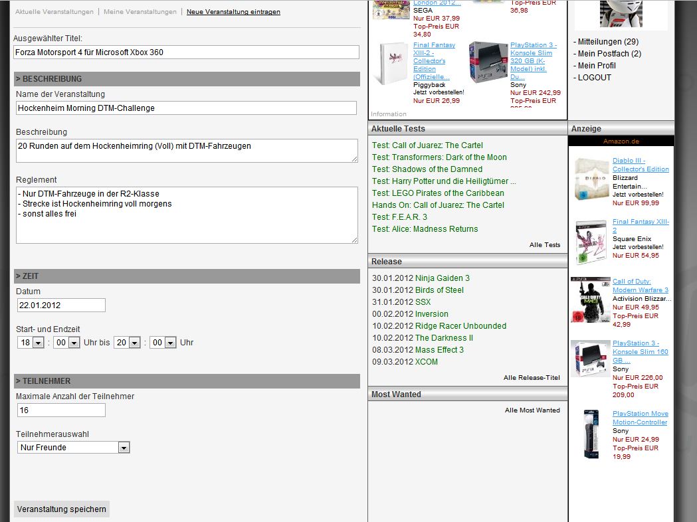Click the 'Name der Veranstaltung' text field
Image resolution: width=697 pixels, height=522 pixels.
point(186,108)
